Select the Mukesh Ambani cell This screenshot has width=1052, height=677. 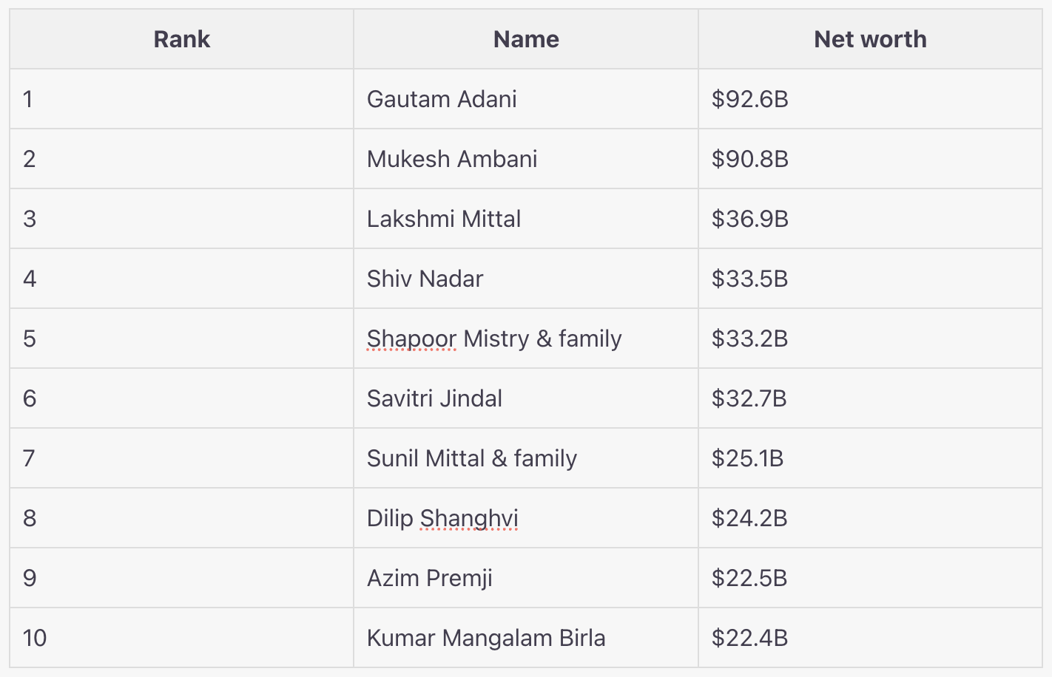(x=452, y=159)
